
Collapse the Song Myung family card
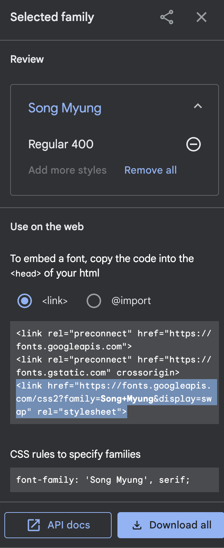point(198,106)
